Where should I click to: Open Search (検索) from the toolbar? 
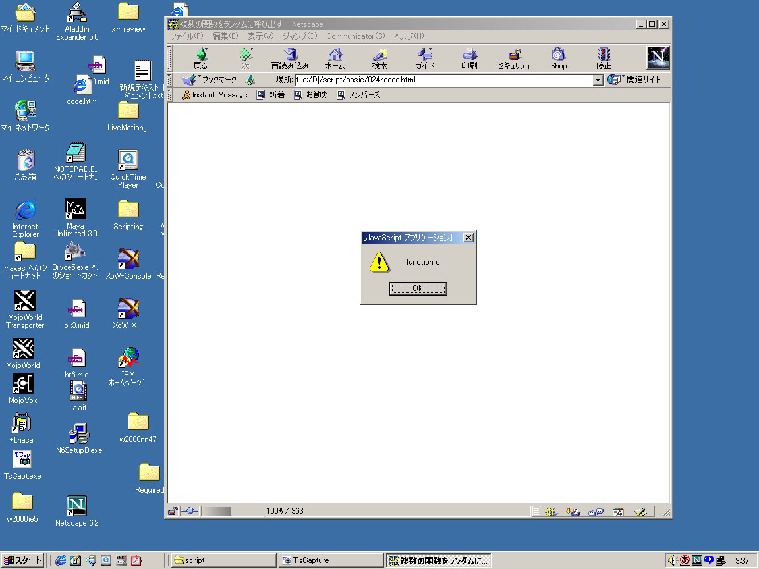pos(379,55)
